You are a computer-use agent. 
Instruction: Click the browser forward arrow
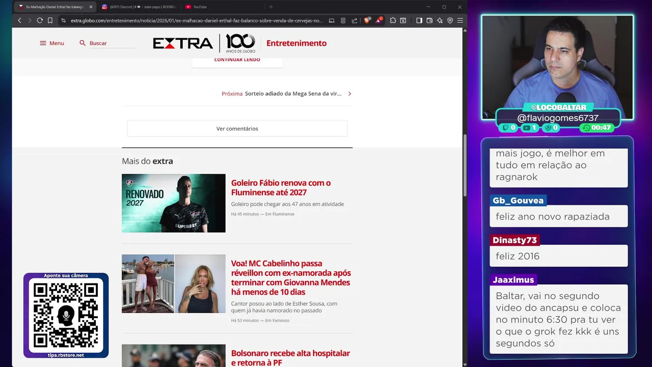pos(30,20)
